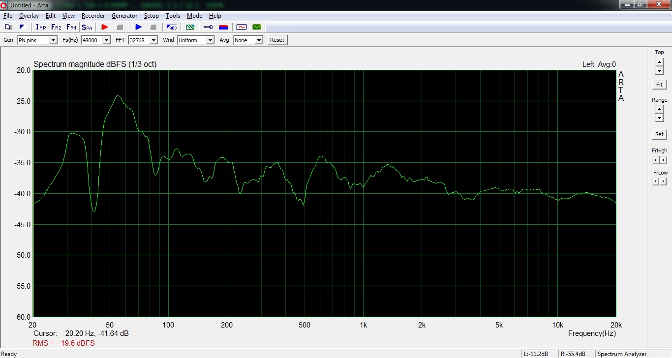The height and width of the screenshot is (358, 672).
Task: Click the ABC text annotation icon
Action: (x=172, y=27)
